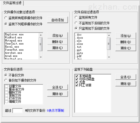Check the 打开文件 checkbox
140x123 pixels.
[x=6, y=98]
